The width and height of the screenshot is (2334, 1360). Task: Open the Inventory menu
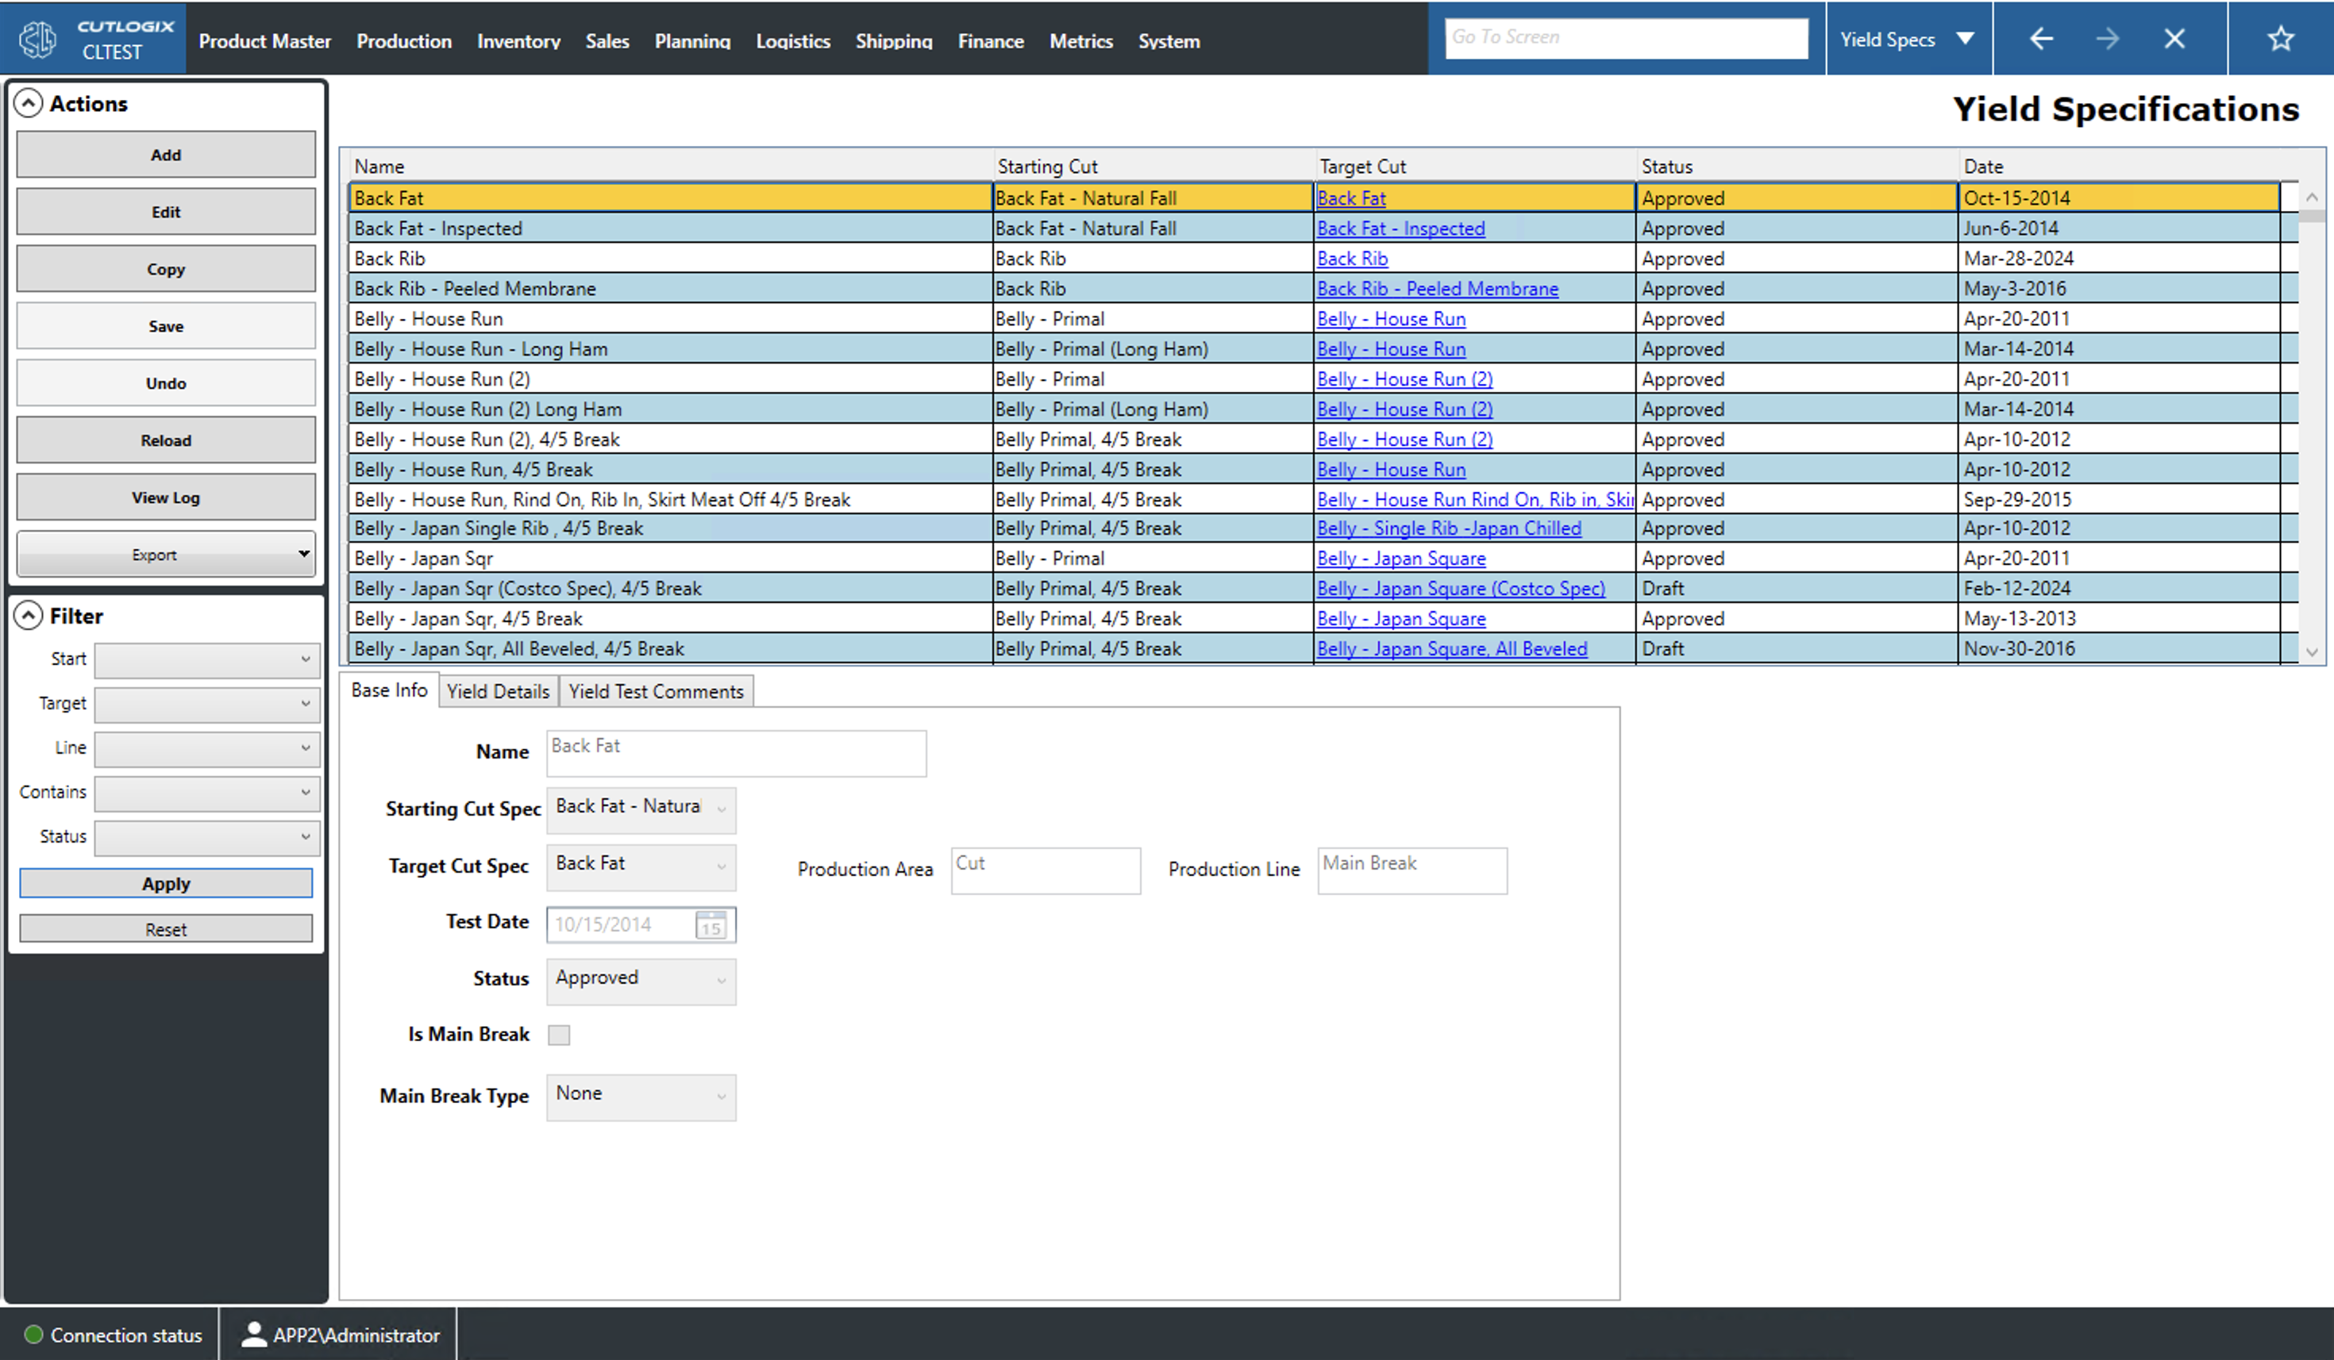518,40
